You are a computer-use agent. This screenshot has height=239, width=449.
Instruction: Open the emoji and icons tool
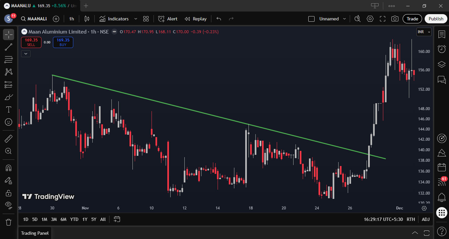point(9,122)
